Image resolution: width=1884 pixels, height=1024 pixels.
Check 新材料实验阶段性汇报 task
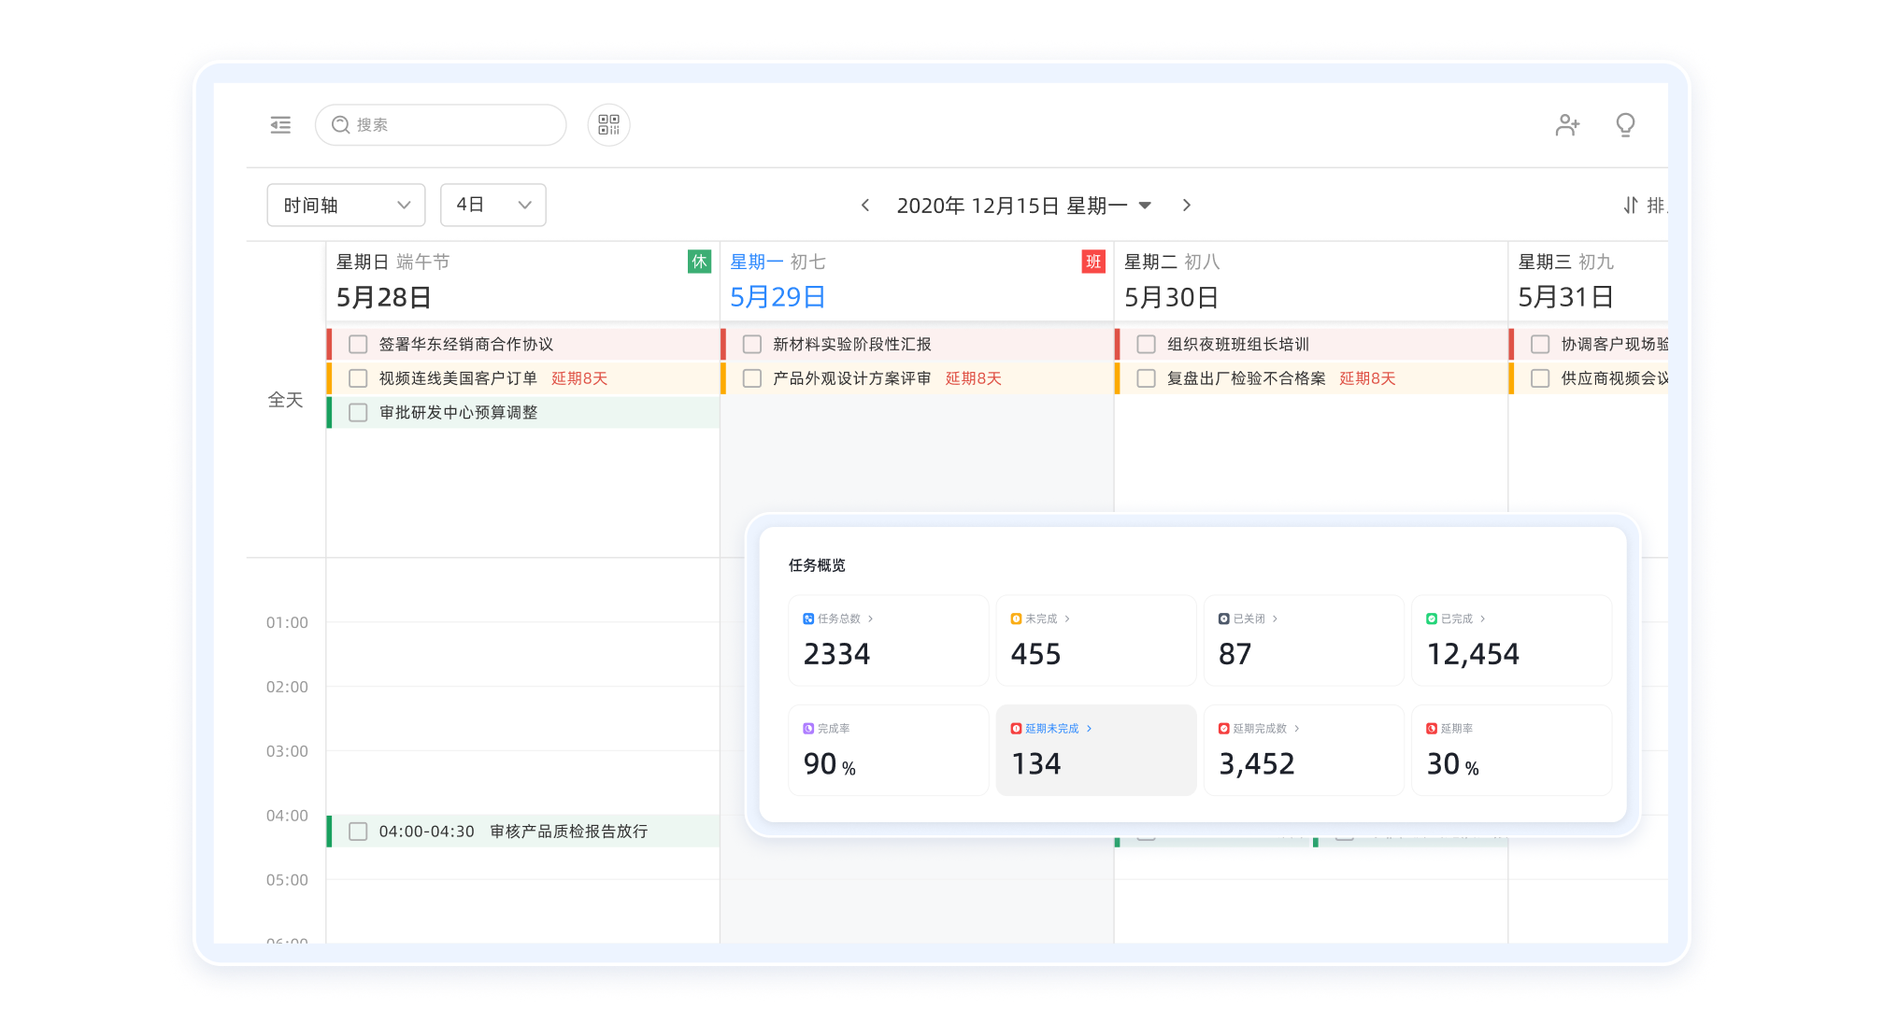click(x=752, y=345)
